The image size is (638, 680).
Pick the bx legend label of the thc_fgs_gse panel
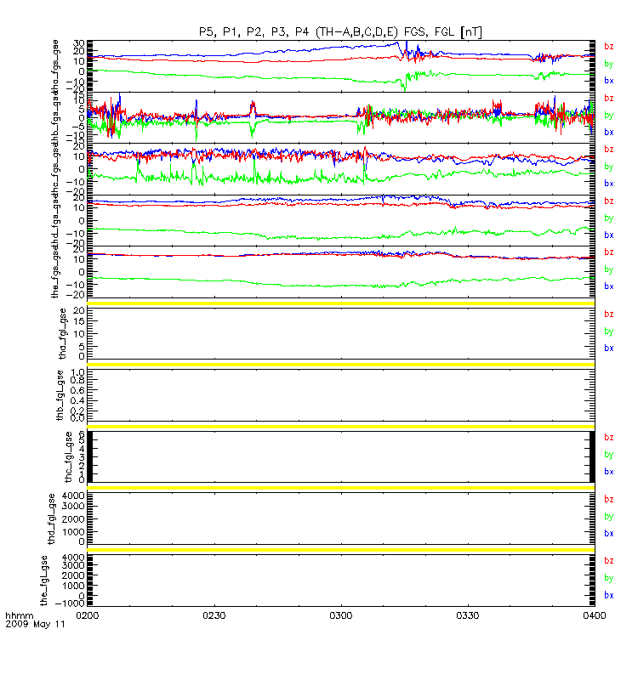(609, 184)
